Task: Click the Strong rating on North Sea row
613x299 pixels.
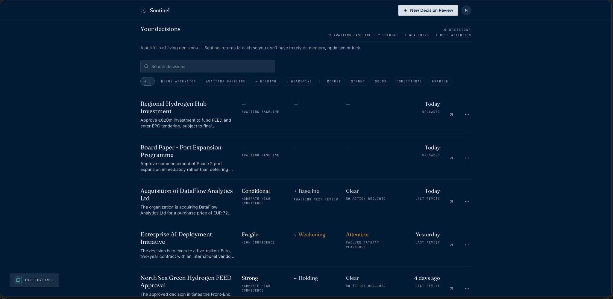Action: 250,278
